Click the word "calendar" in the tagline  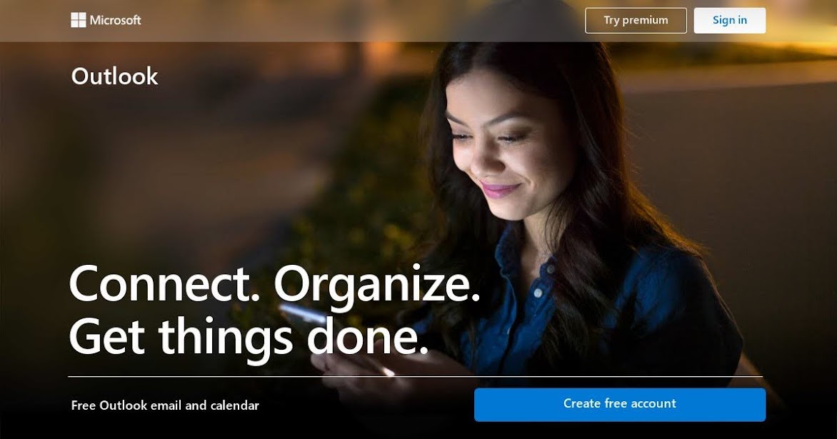[x=235, y=405]
